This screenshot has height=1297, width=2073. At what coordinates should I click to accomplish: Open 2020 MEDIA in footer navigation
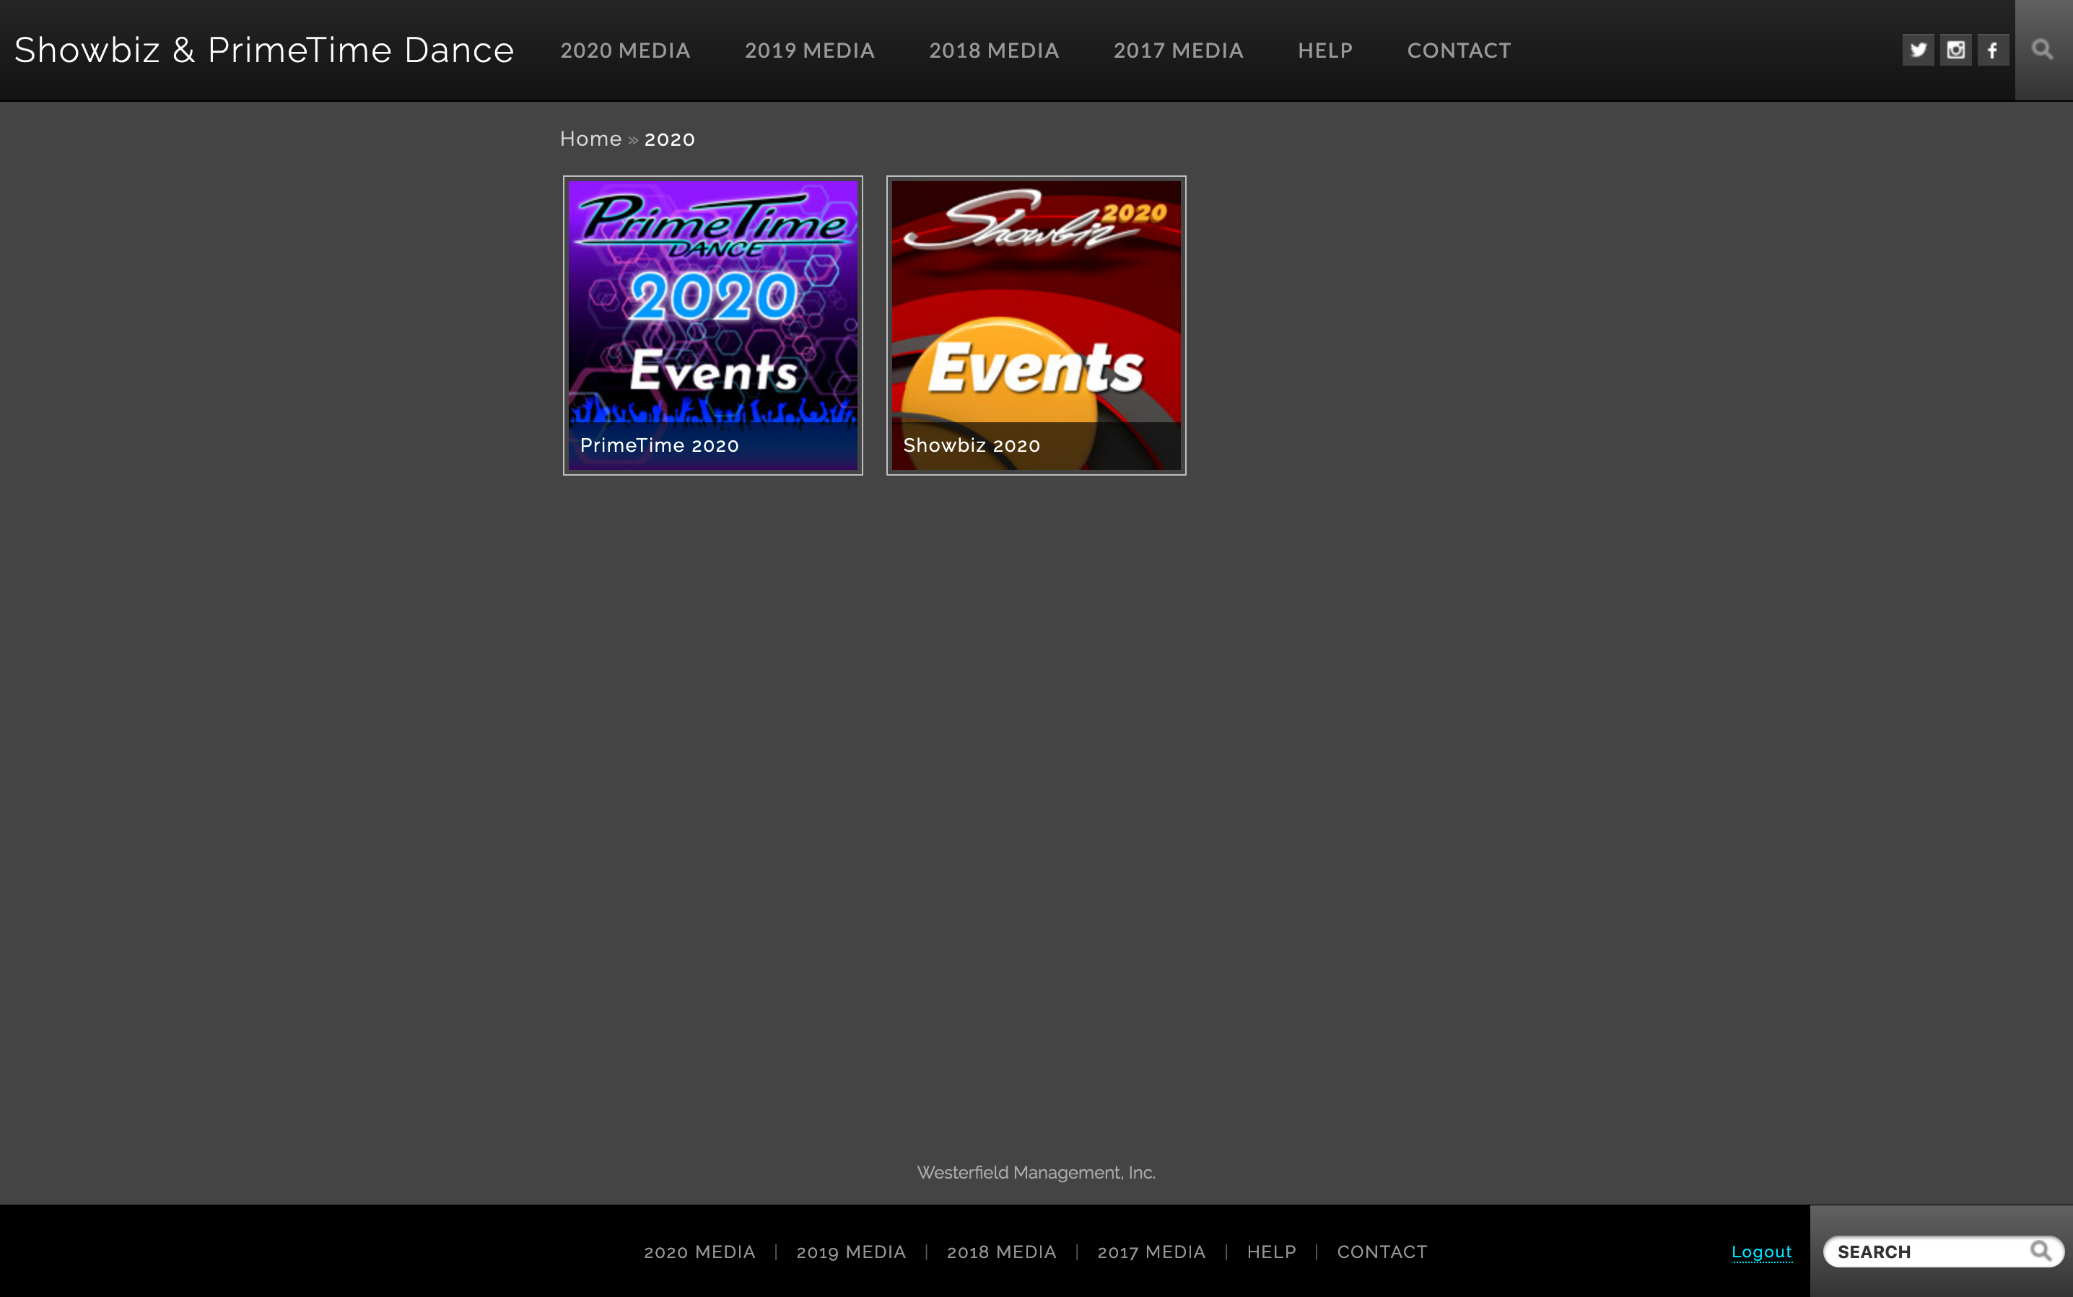(700, 1252)
